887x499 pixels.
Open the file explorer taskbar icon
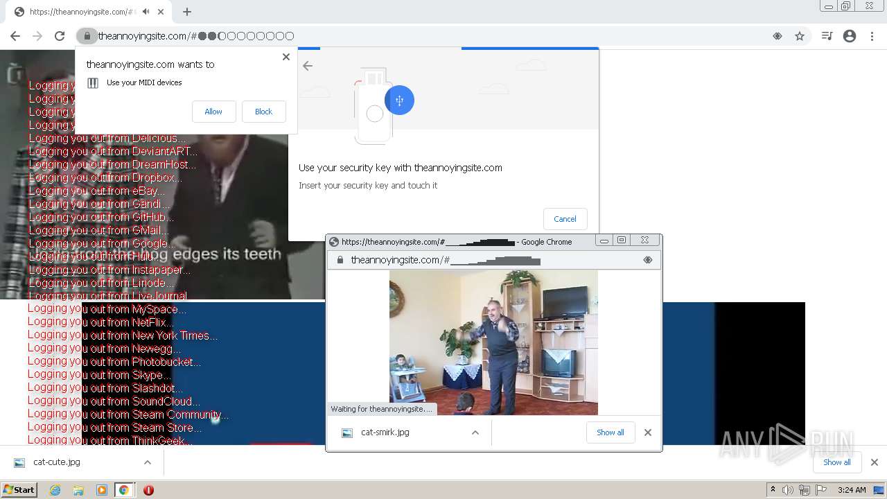click(x=78, y=490)
